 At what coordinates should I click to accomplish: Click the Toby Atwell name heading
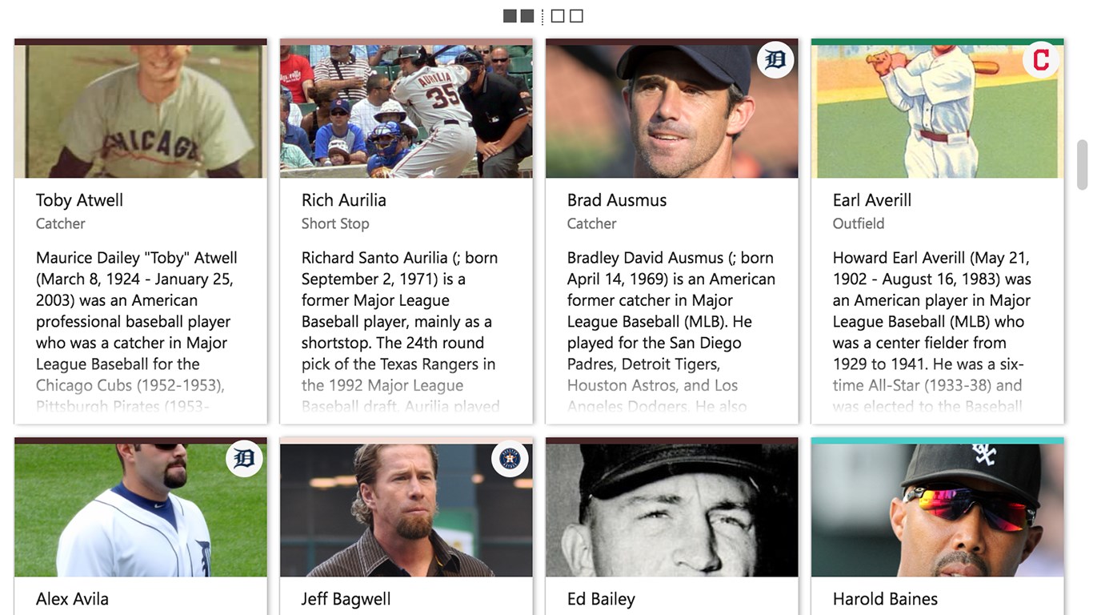pyautogui.click(x=79, y=200)
